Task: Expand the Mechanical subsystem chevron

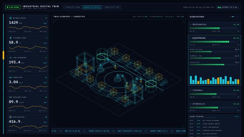Action: pos(191,25)
